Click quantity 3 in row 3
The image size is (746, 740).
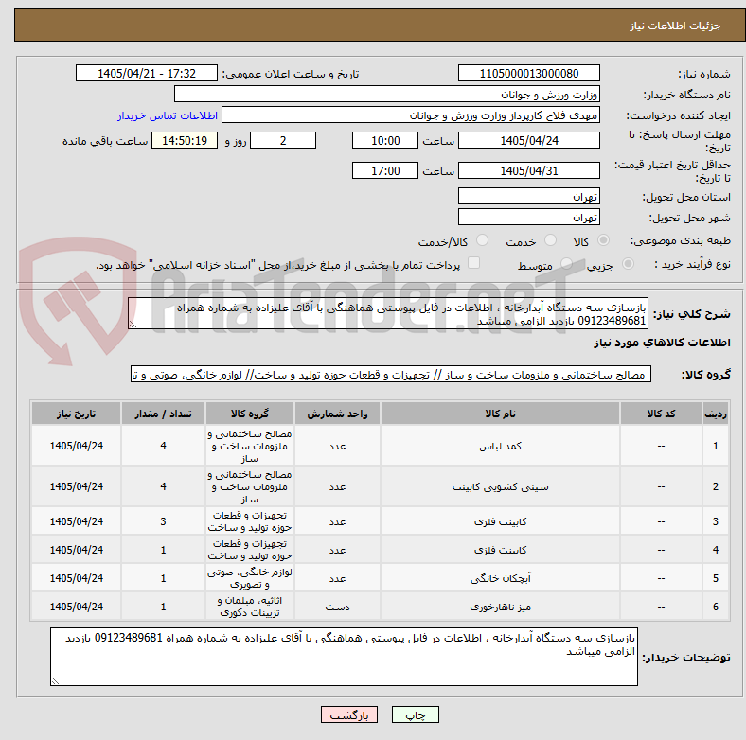click(x=163, y=521)
